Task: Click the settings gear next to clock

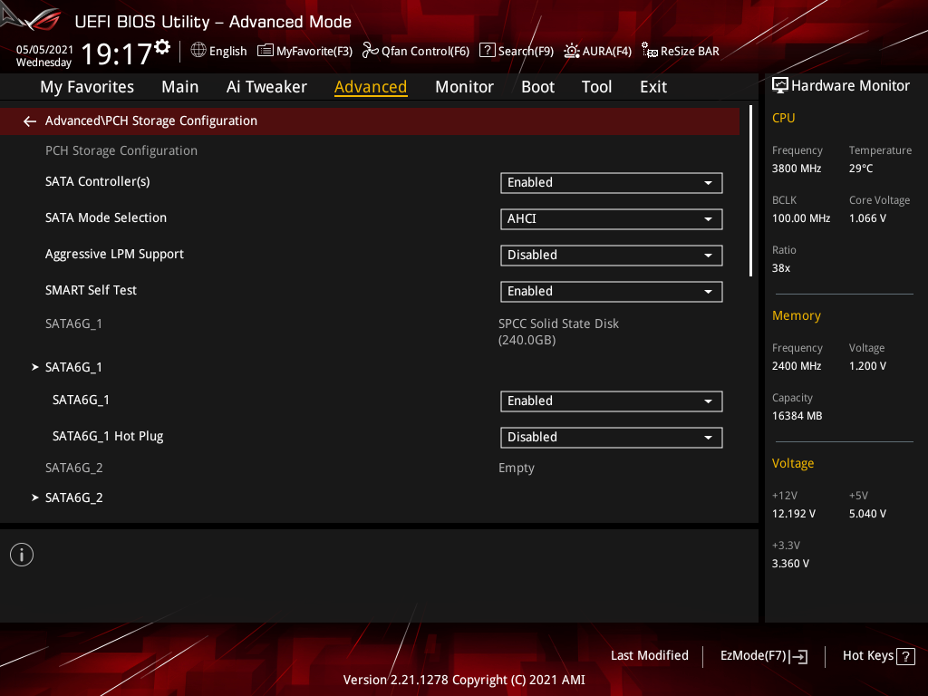Action: point(162,46)
